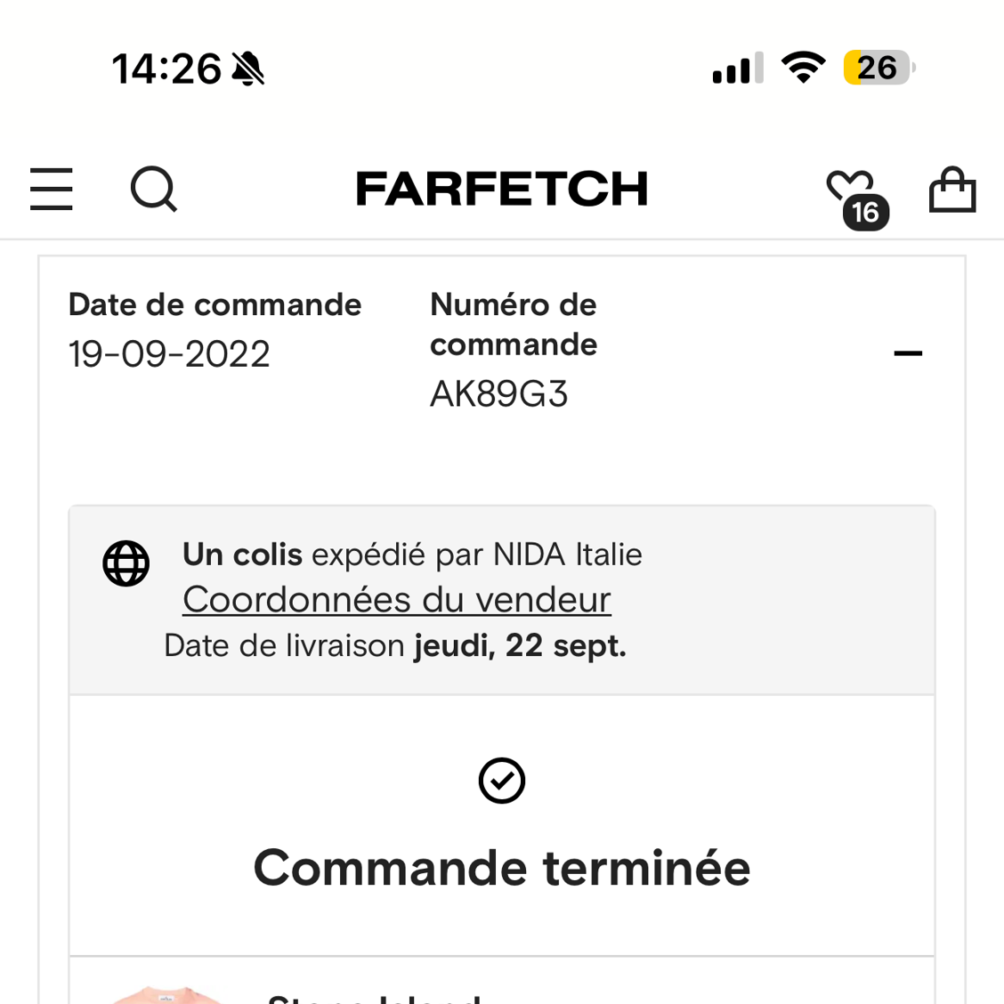This screenshot has width=1004, height=1004.
Task: Tap the Wi-Fi status icon
Action: pyautogui.click(x=803, y=67)
